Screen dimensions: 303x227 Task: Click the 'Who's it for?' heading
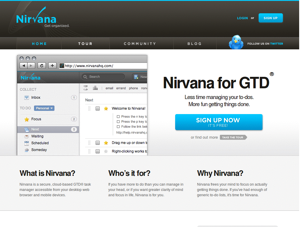[x=129, y=173]
